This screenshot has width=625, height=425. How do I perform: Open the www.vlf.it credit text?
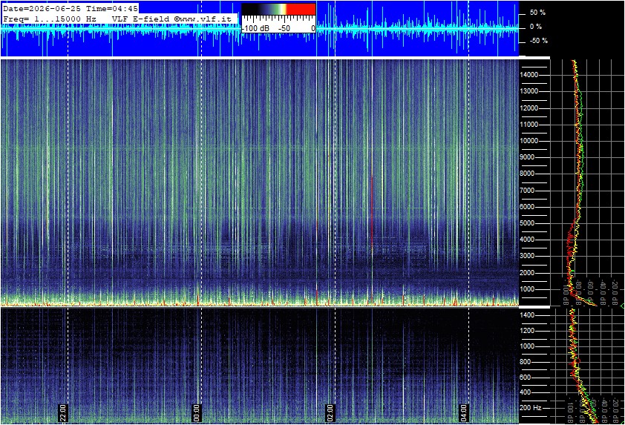203,19
